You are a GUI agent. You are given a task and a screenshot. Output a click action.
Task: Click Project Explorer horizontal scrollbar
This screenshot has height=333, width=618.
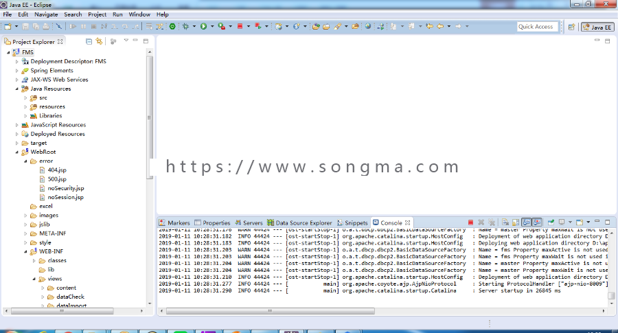click(62, 311)
